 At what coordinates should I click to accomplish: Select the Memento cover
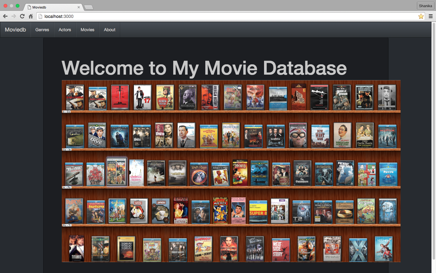click(x=220, y=174)
